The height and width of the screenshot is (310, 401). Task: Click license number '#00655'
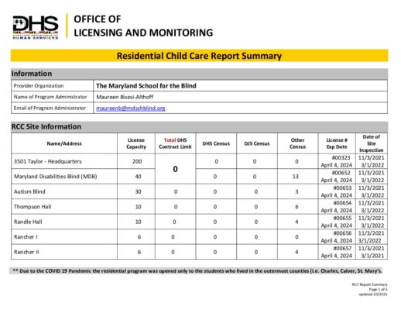342,218
